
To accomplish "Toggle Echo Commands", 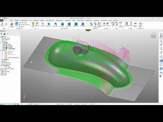I will [121, 24].
